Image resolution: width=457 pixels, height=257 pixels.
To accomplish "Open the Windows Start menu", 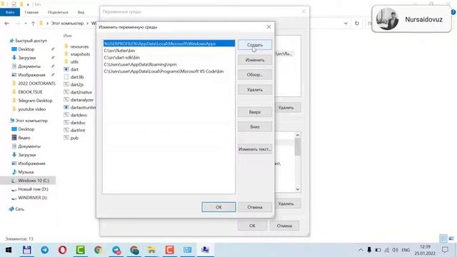I will (8, 250).
